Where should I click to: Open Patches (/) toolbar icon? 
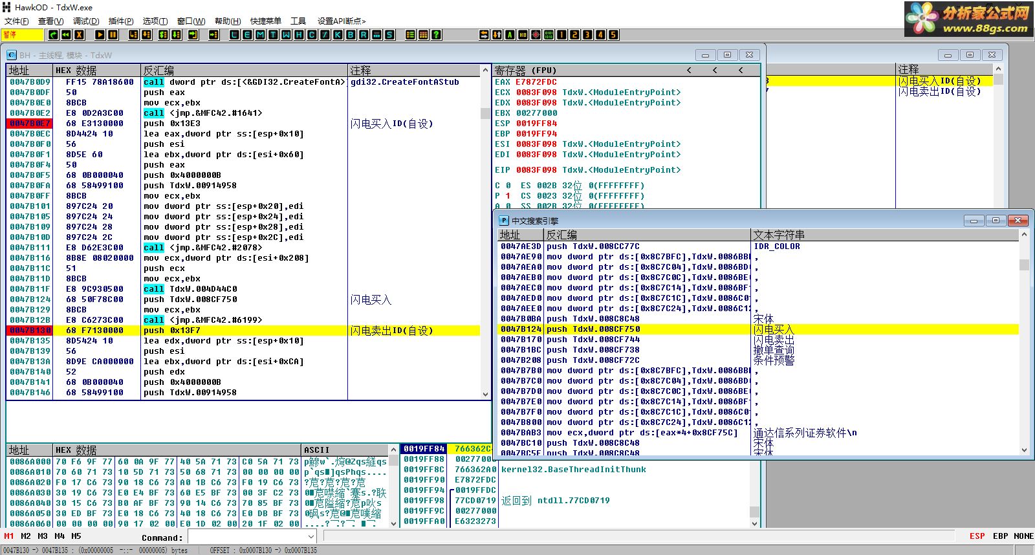pos(325,35)
